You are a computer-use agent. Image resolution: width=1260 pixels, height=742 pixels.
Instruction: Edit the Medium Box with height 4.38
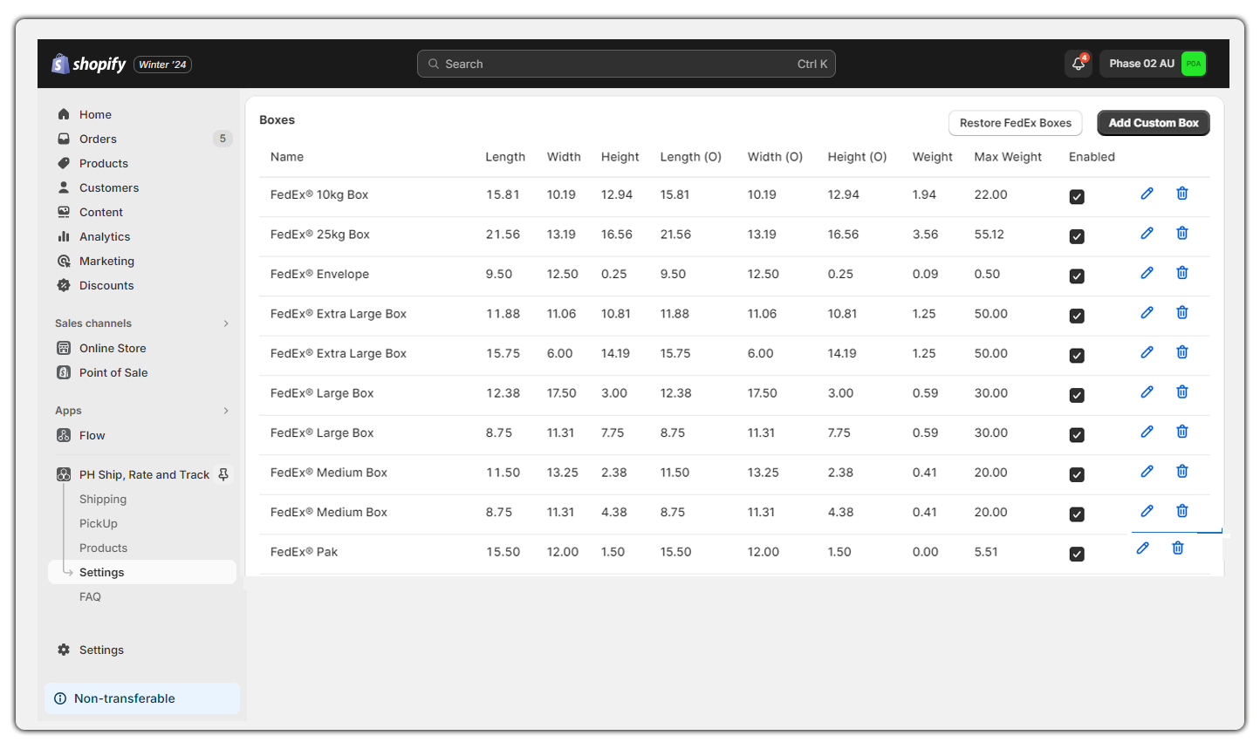coord(1147,511)
